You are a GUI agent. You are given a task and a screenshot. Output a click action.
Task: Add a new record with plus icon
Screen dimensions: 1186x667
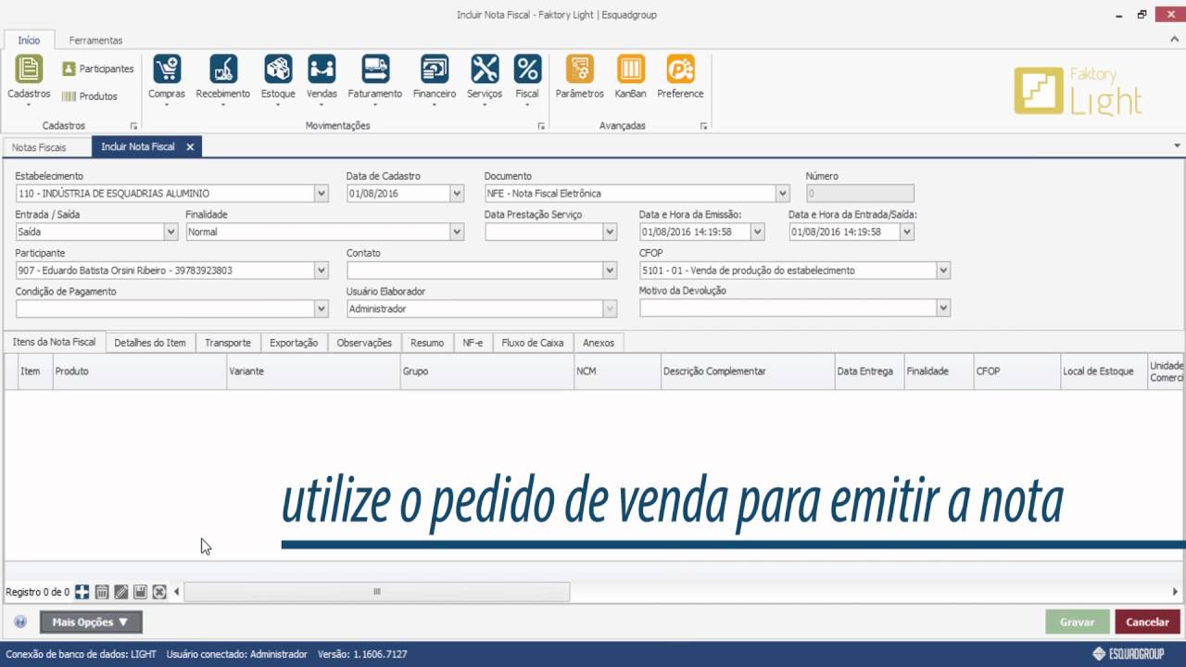(x=82, y=592)
